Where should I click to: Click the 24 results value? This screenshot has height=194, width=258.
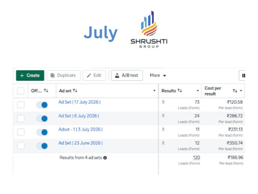pyautogui.click(x=197, y=116)
